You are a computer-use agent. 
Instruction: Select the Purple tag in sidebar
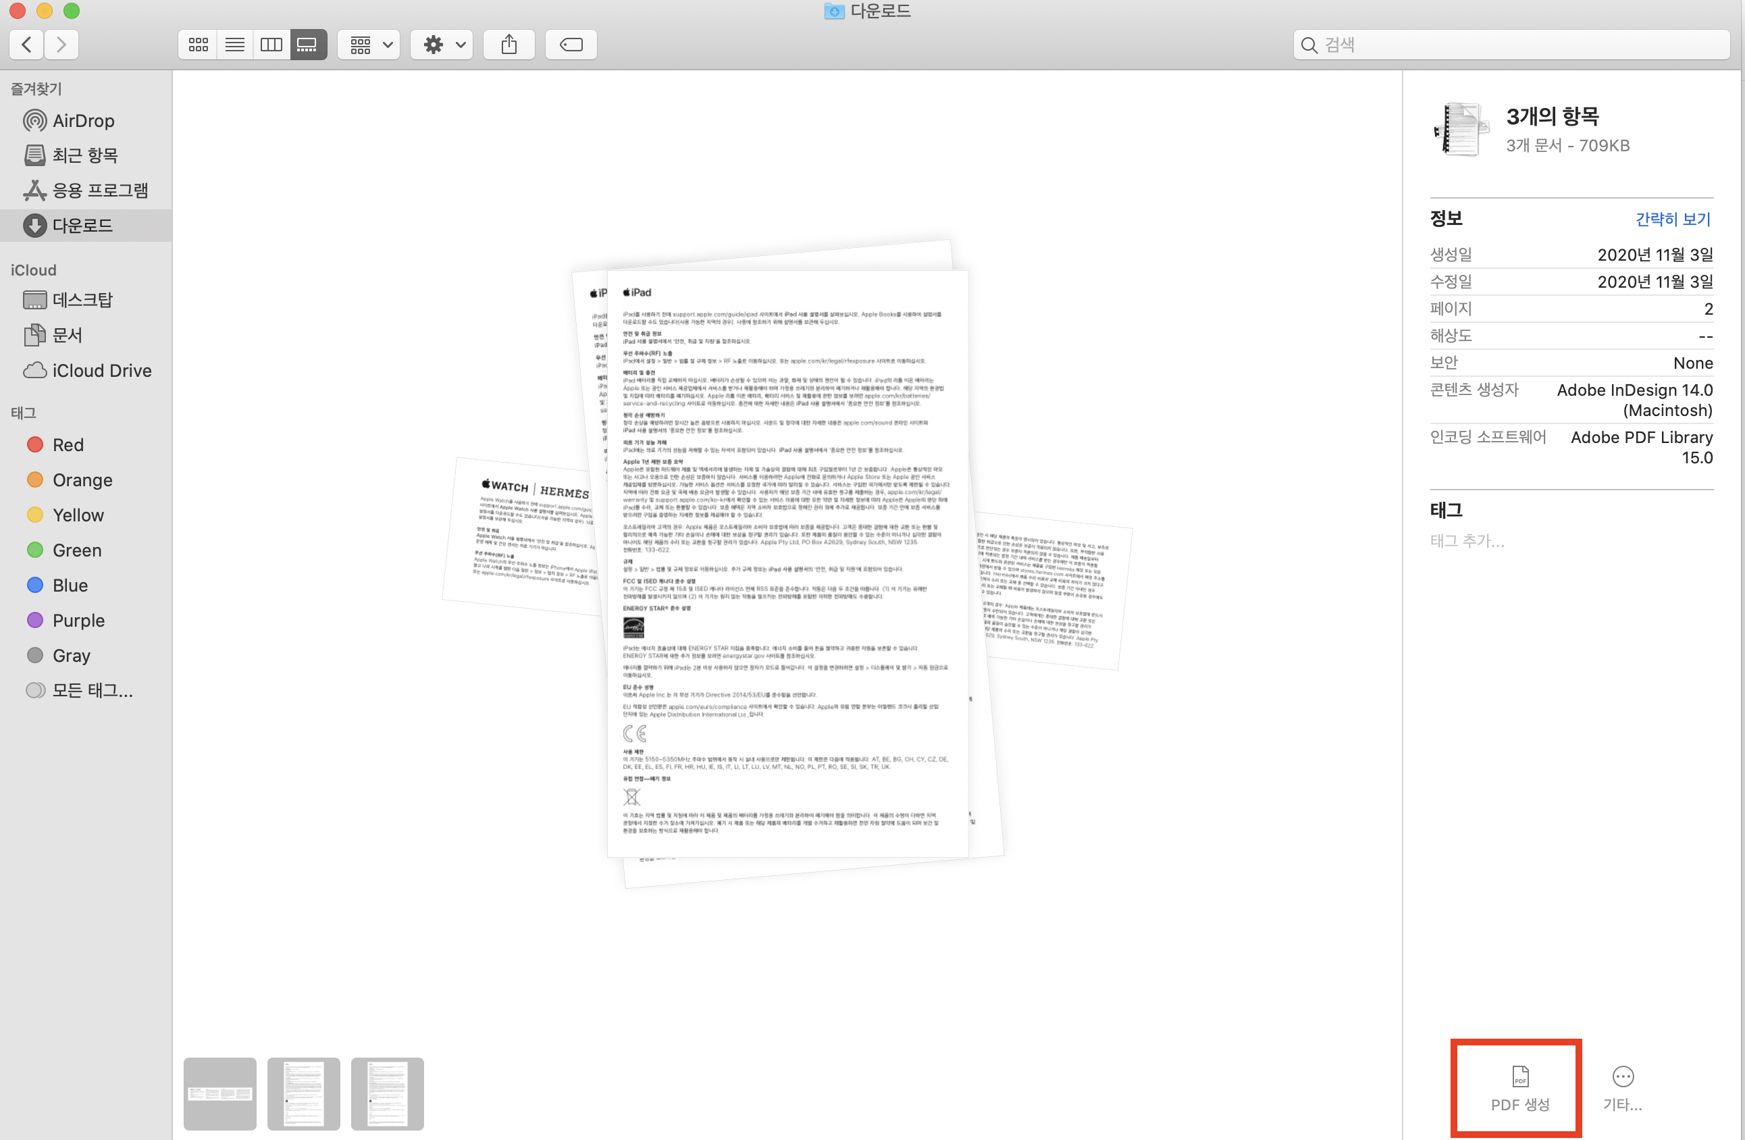pos(78,620)
